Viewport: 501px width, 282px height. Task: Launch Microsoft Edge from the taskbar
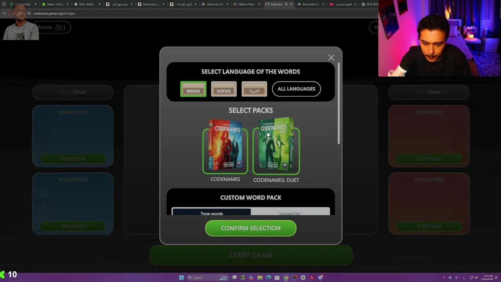point(269,278)
